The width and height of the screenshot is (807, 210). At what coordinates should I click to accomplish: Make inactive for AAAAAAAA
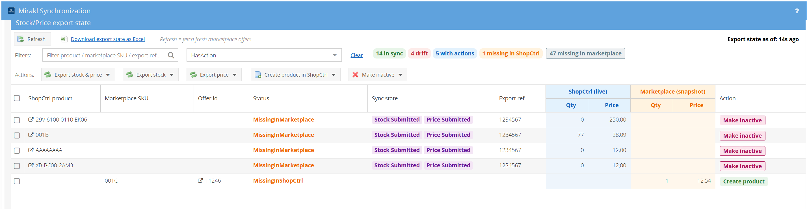point(743,151)
